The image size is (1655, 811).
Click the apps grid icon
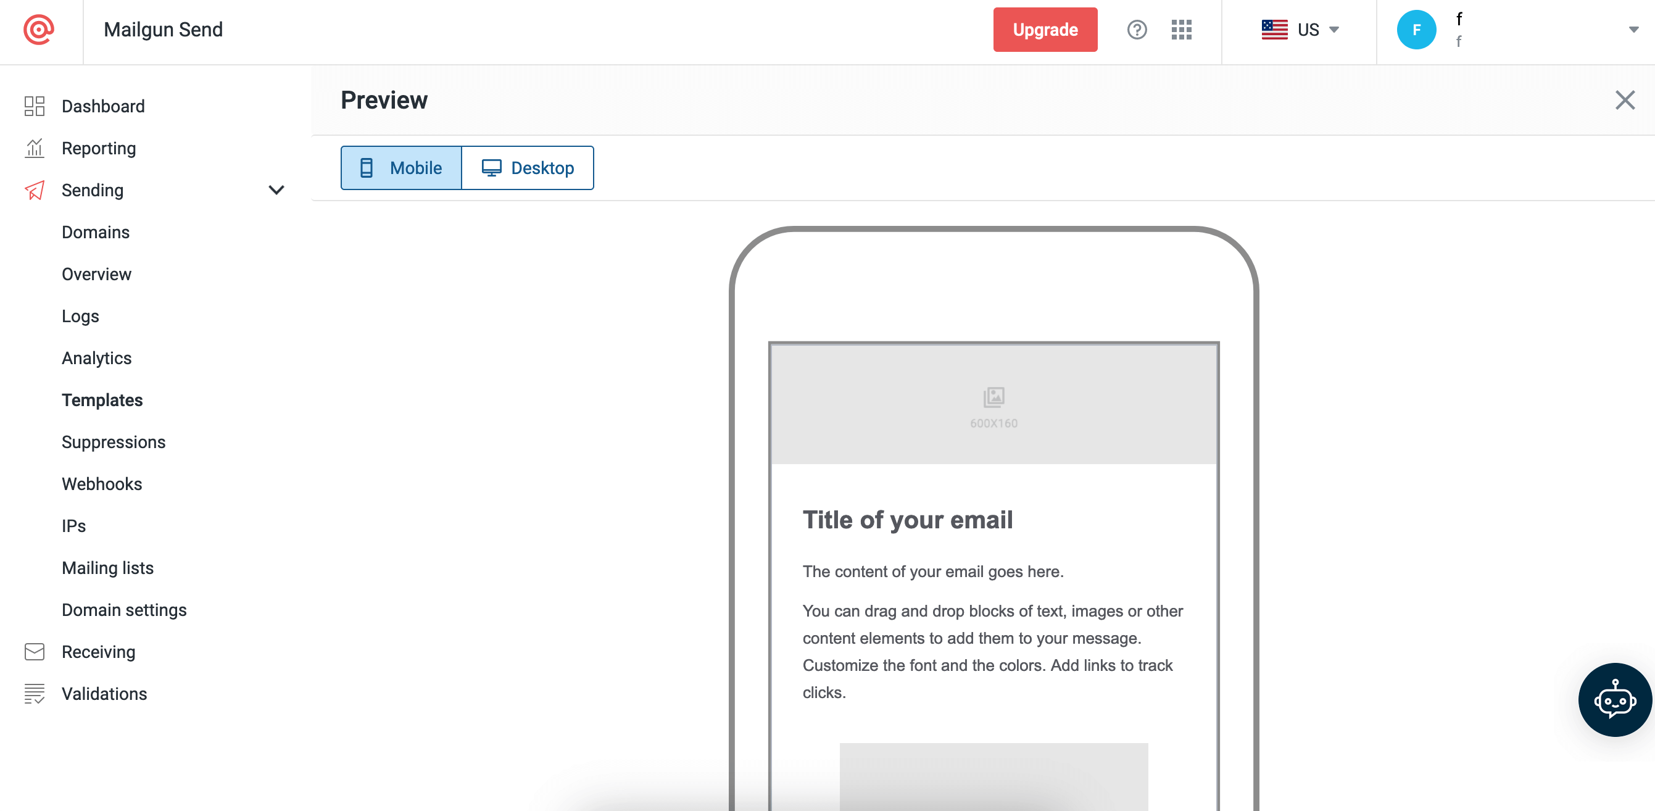pyautogui.click(x=1182, y=30)
